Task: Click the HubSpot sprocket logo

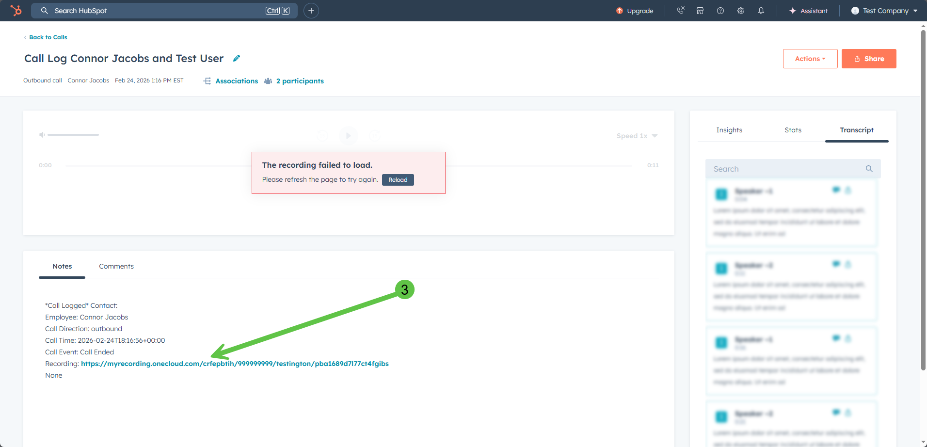Action: pos(16,10)
